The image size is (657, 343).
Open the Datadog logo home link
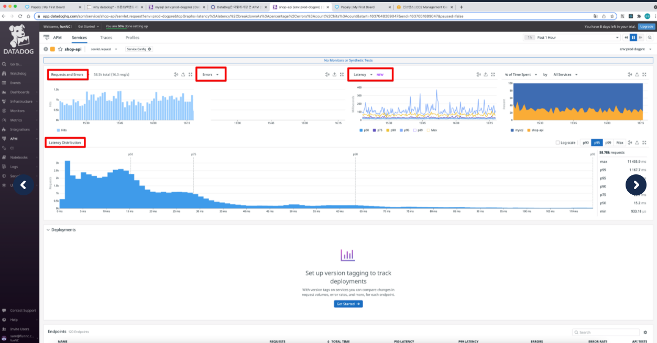19,40
